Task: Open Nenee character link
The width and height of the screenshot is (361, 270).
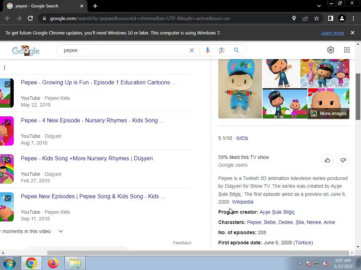Action: coord(313,222)
